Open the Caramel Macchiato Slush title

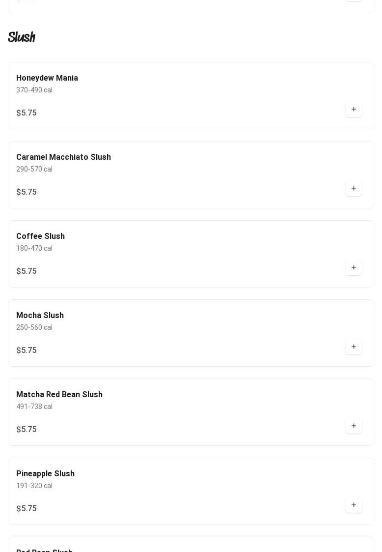tap(64, 157)
